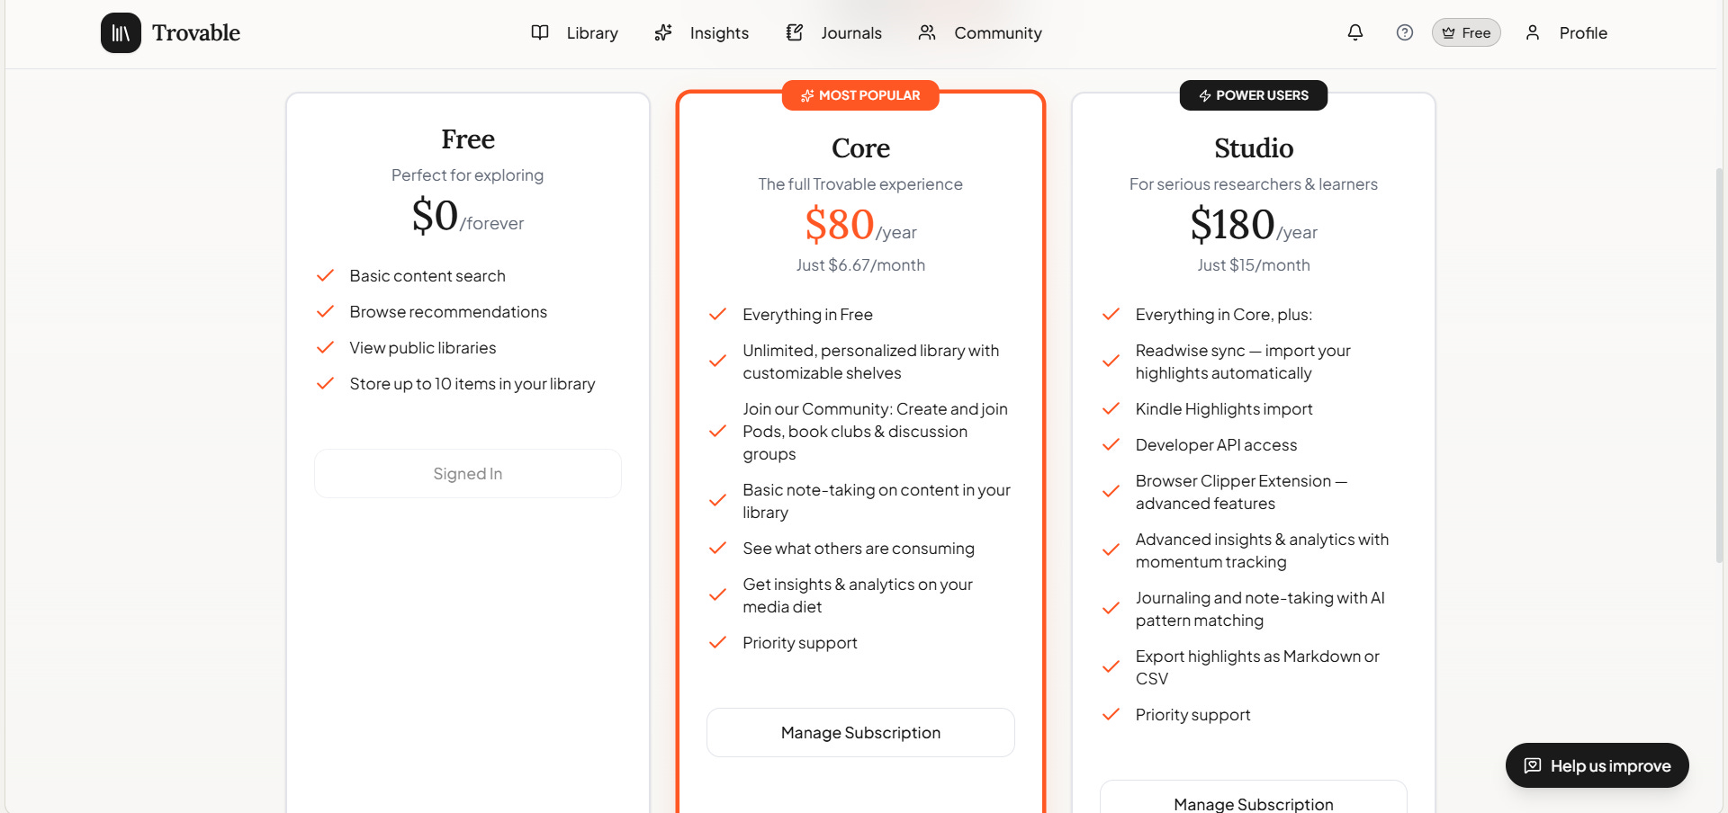Click the Insights sparkle icon
The width and height of the screenshot is (1728, 813).
(x=663, y=32)
